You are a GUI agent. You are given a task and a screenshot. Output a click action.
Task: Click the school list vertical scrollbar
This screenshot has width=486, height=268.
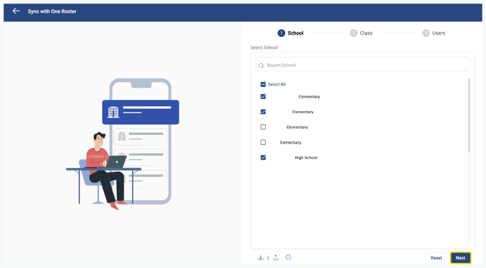(x=469, y=115)
